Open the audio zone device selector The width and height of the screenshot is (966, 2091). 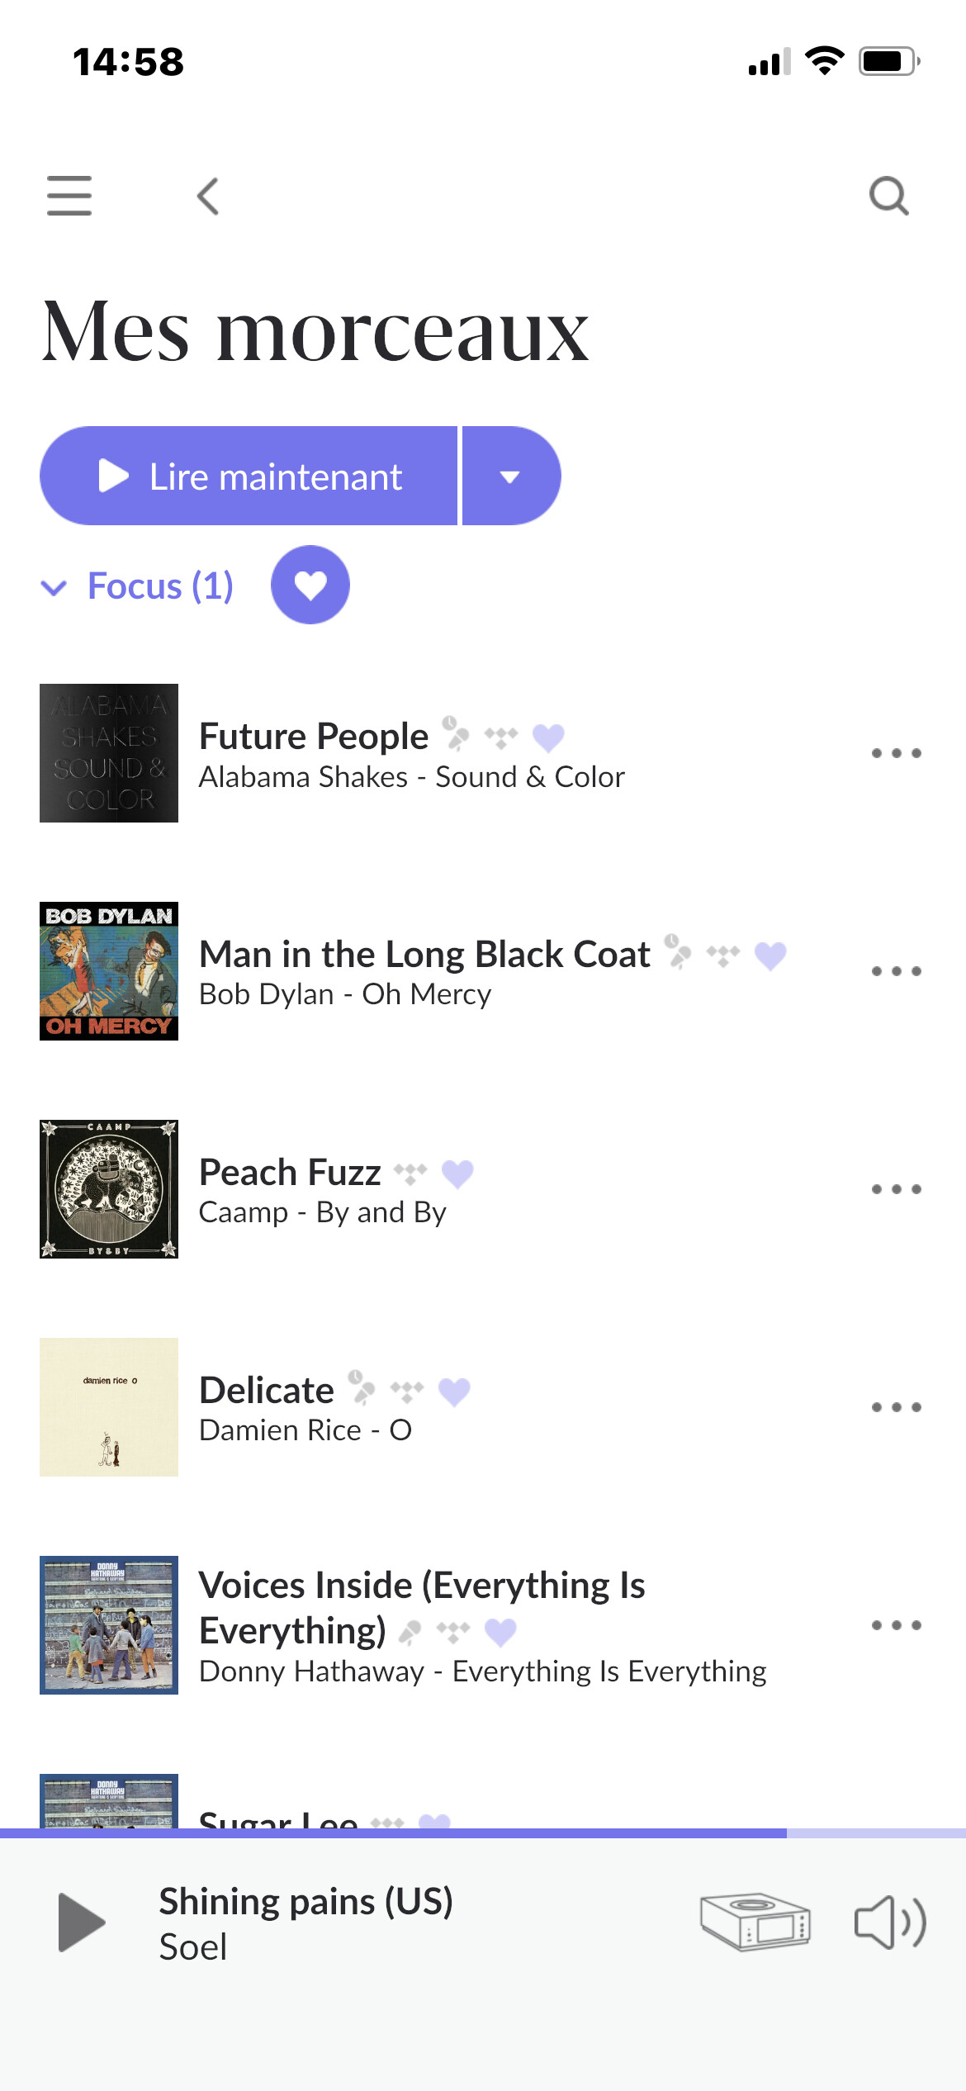tap(755, 1923)
